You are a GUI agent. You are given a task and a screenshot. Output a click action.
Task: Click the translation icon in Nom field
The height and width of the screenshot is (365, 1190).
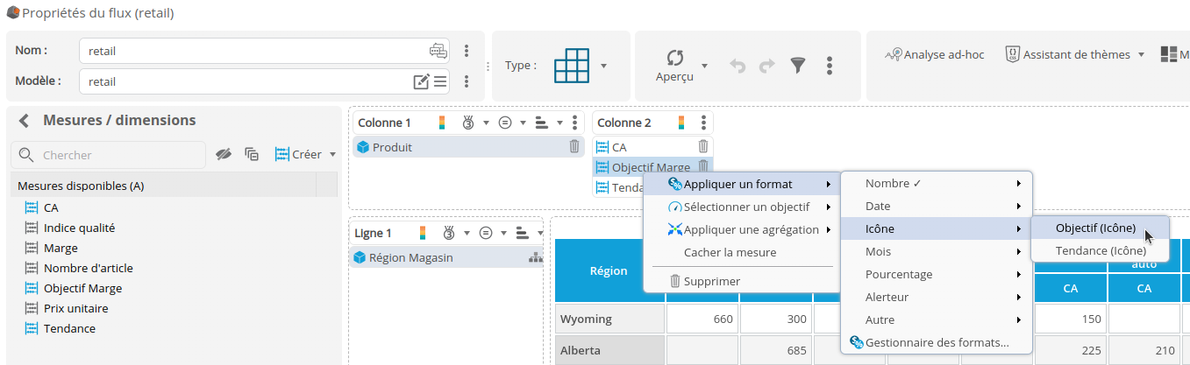tap(438, 51)
